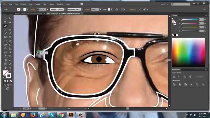Select the Free Transform tool
This screenshot has width=210, height=118.
tap(10, 45)
